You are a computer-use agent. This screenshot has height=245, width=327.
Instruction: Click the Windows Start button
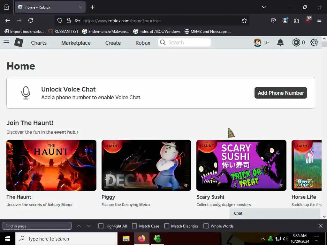point(8,239)
